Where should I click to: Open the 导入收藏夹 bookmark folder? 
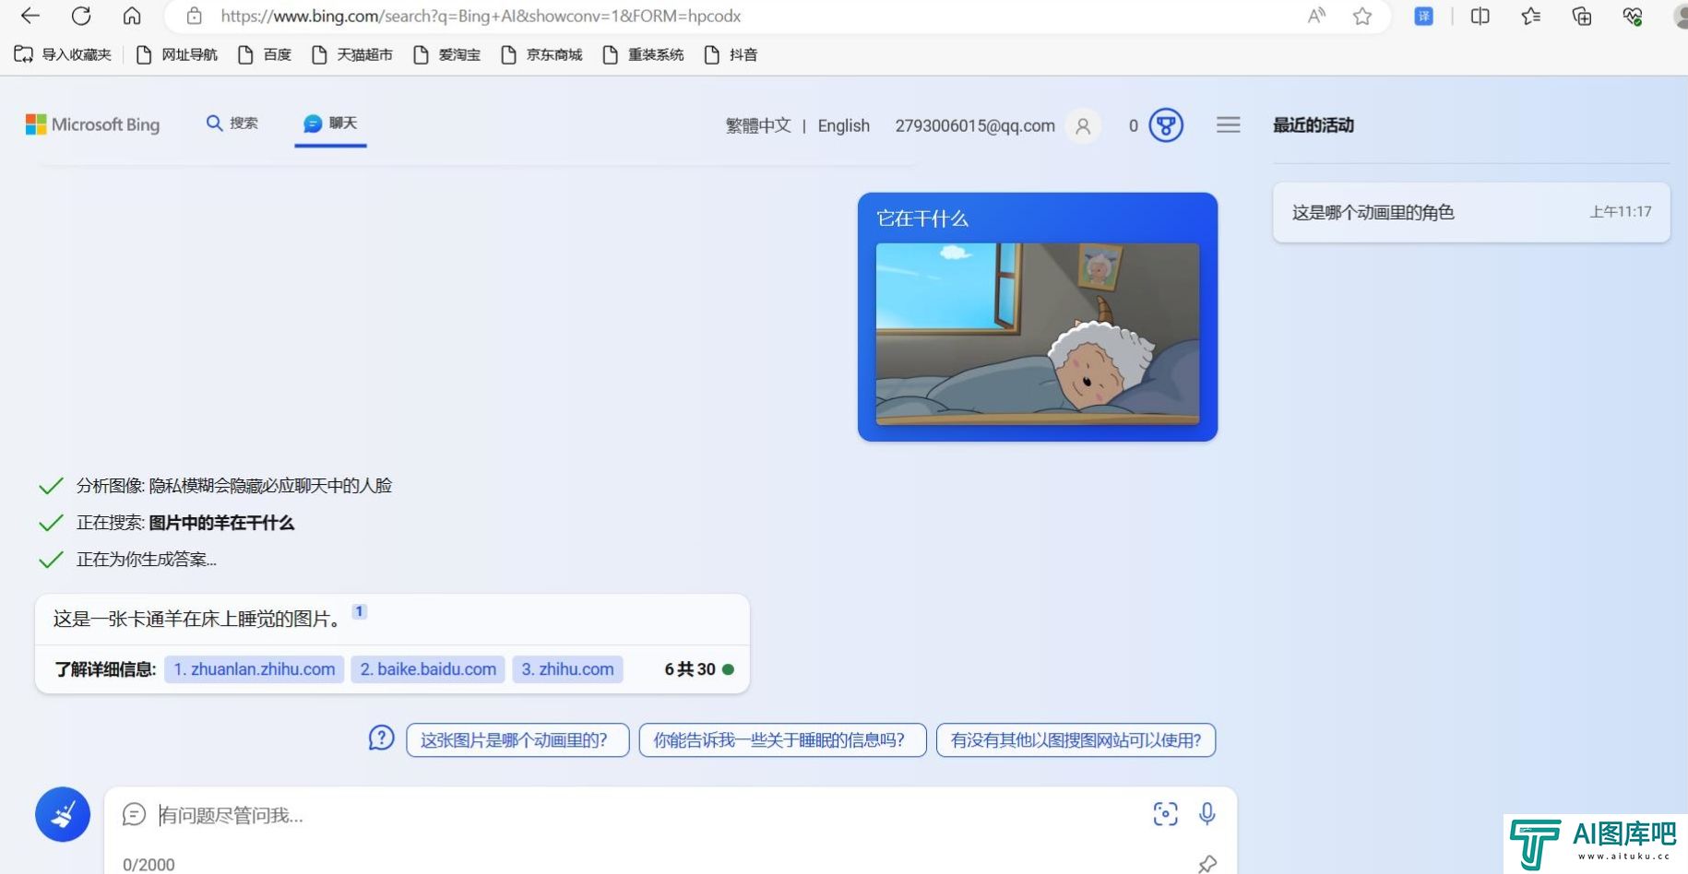(63, 54)
